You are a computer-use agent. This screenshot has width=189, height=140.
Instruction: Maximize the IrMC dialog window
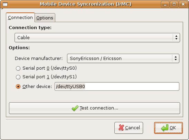174,5
